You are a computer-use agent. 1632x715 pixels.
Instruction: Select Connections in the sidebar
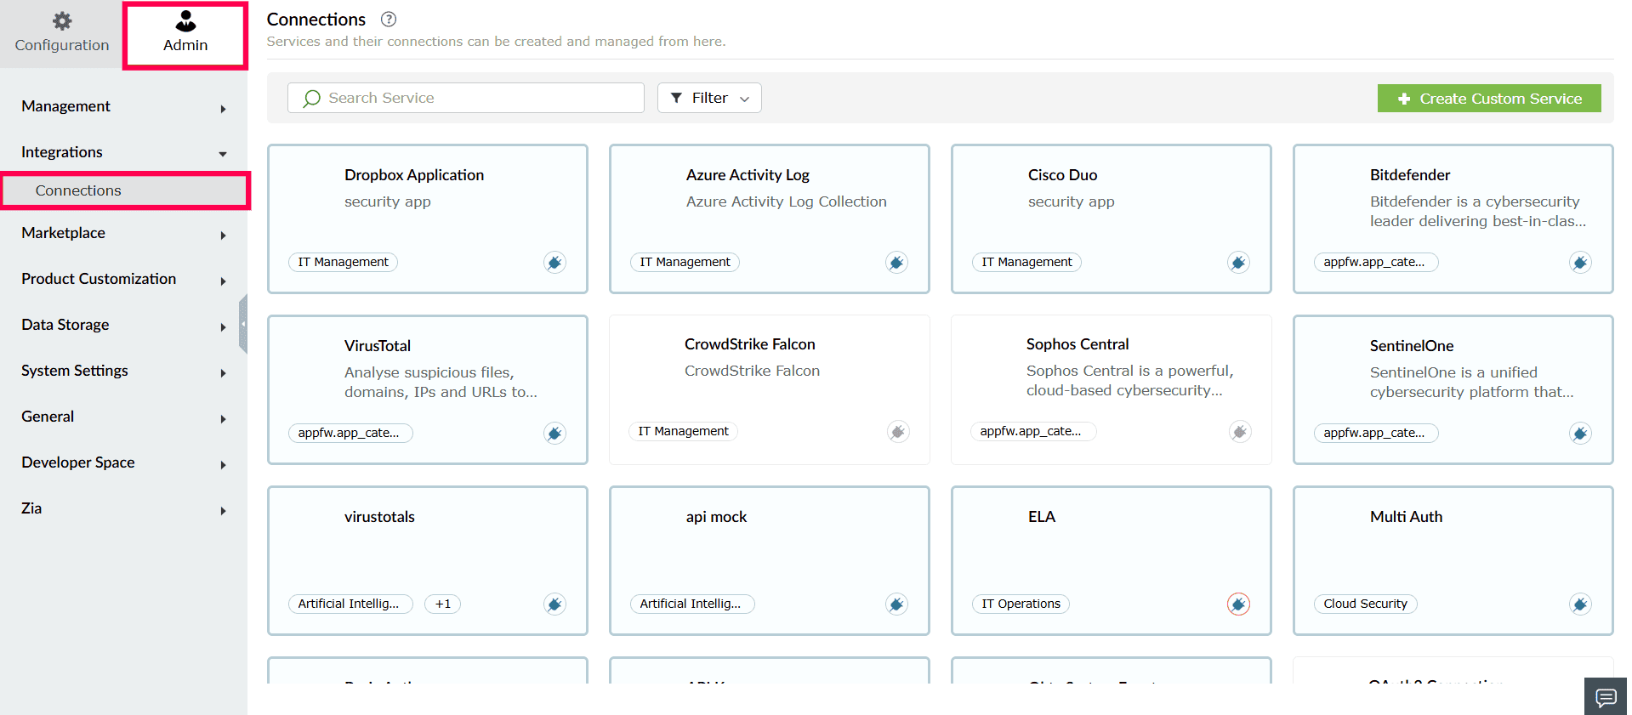tap(125, 190)
